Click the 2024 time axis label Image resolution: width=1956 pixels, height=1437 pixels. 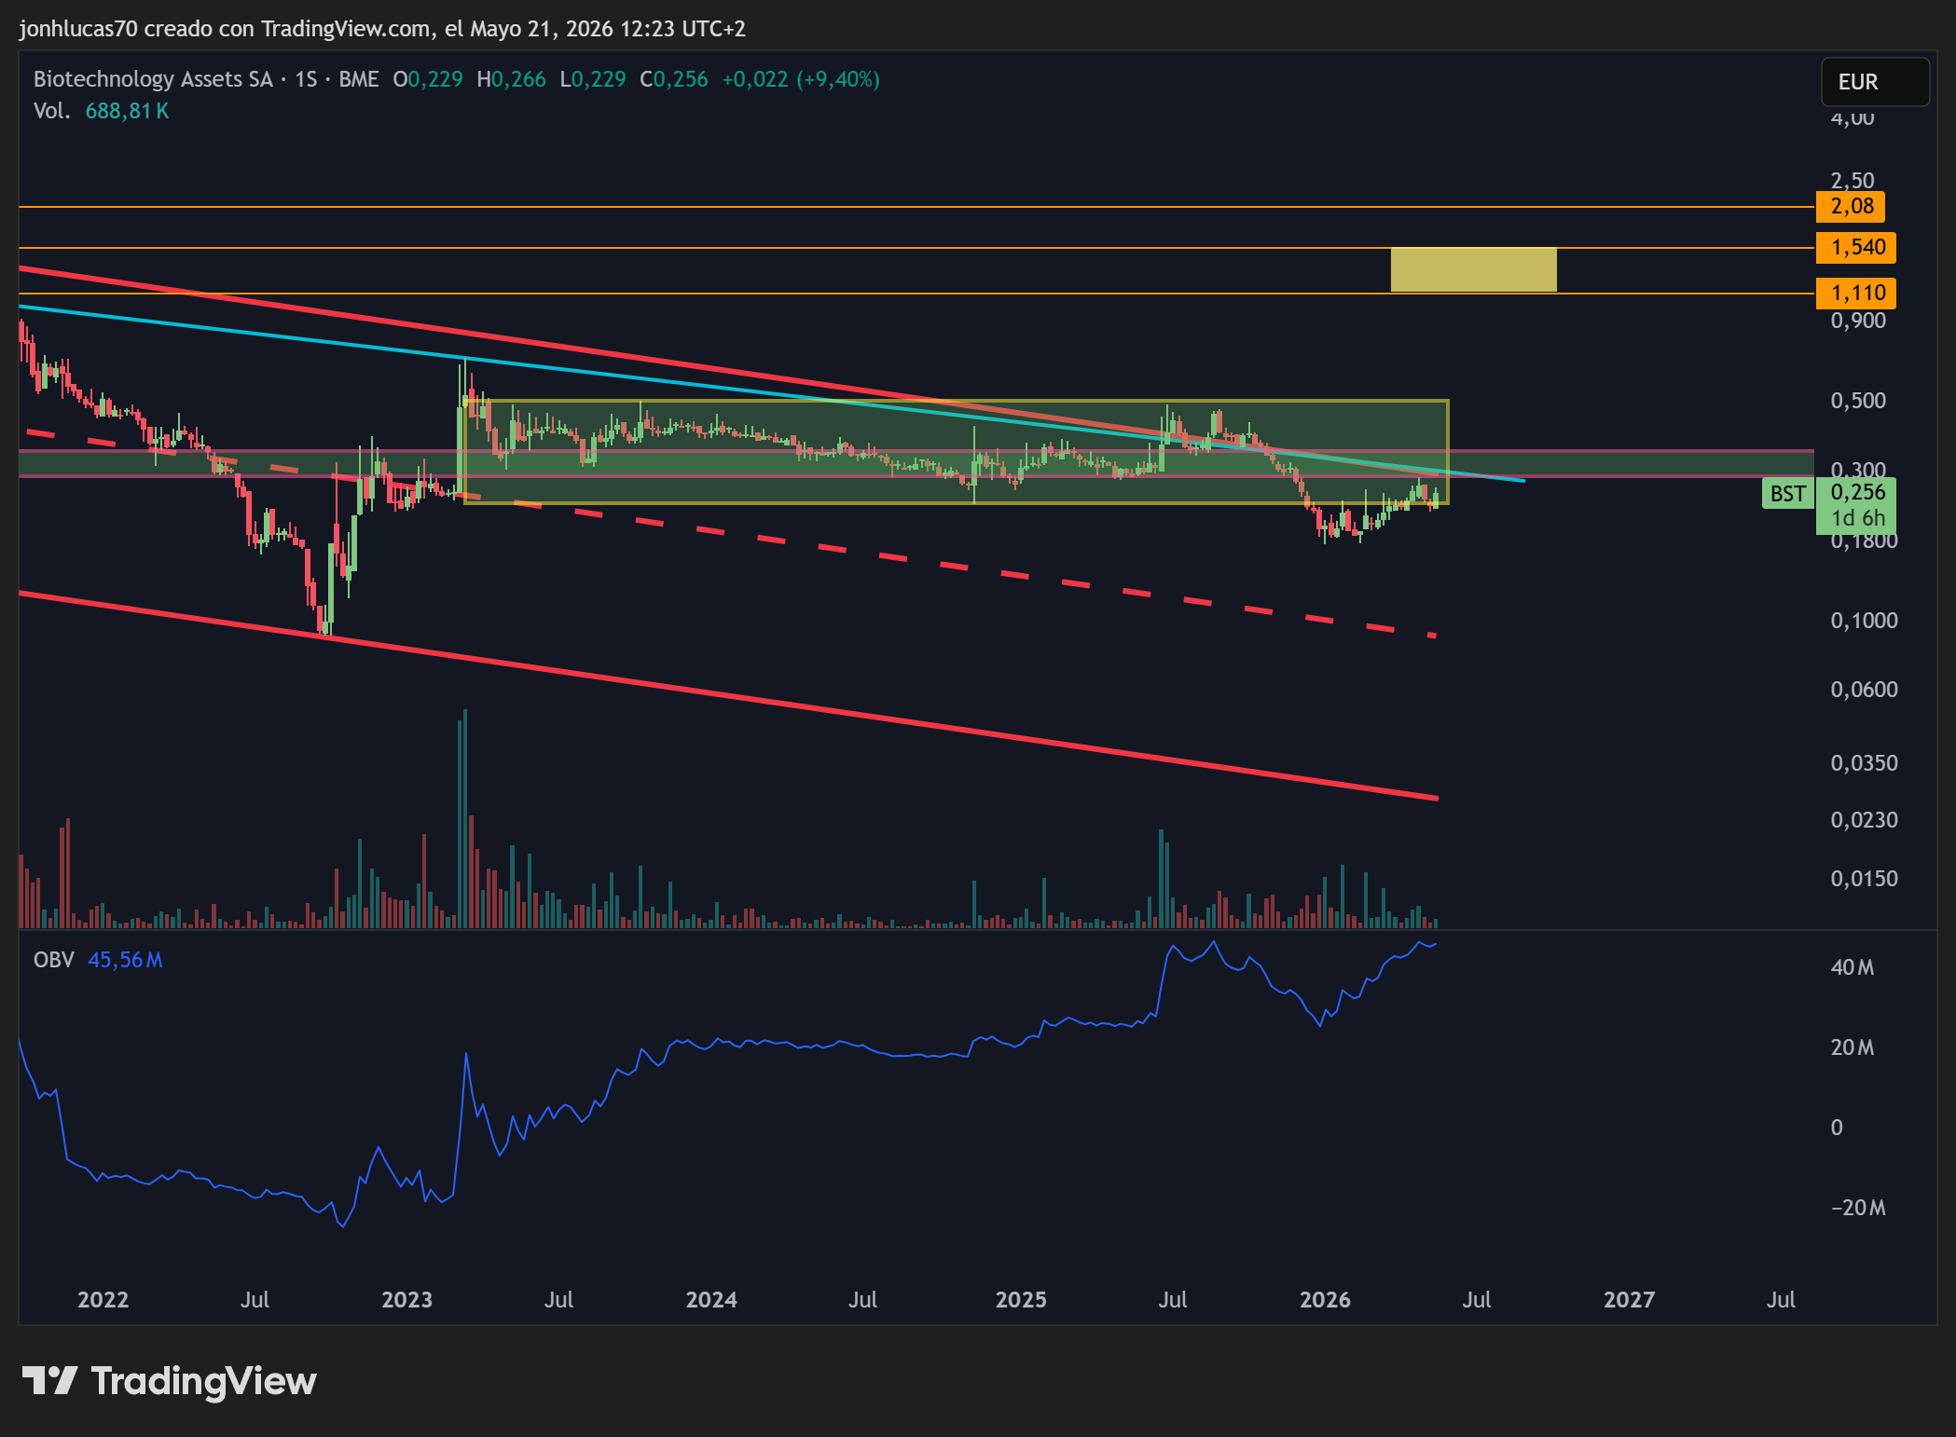[711, 1299]
